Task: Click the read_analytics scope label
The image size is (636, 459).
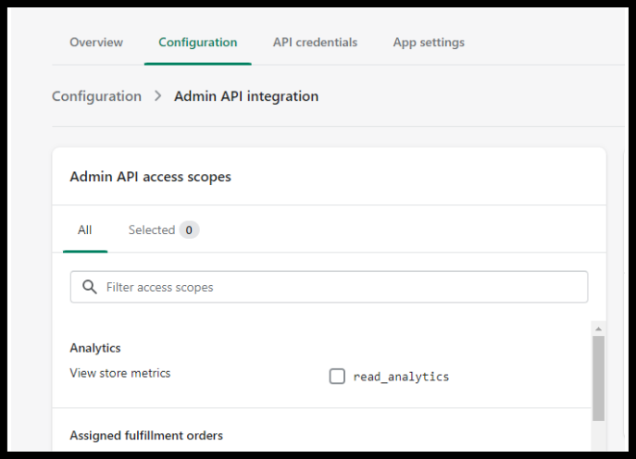Action: coord(401,377)
